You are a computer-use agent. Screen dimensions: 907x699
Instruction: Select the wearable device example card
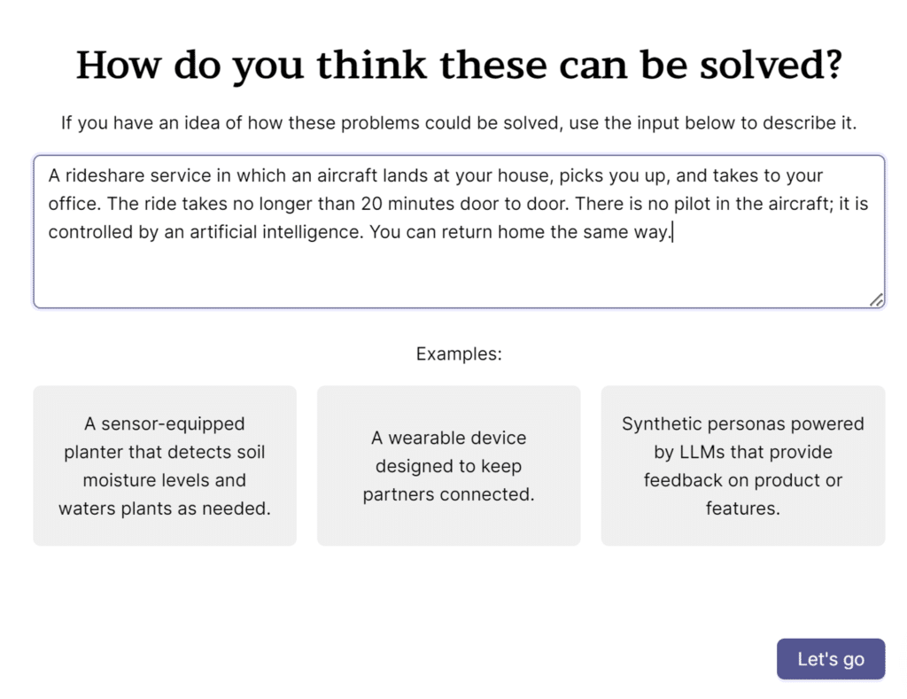click(x=448, y=465)
